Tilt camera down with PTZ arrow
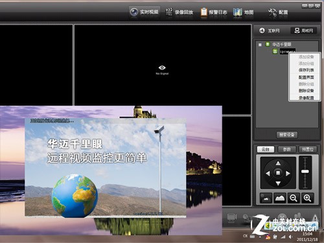324x243 pixels. click(x=278, y=183)
